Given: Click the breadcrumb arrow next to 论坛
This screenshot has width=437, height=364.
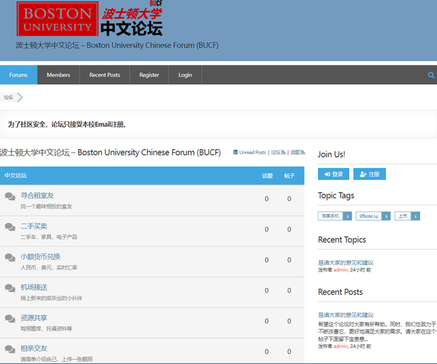Looking at the screenshot, I should (20, 97).
